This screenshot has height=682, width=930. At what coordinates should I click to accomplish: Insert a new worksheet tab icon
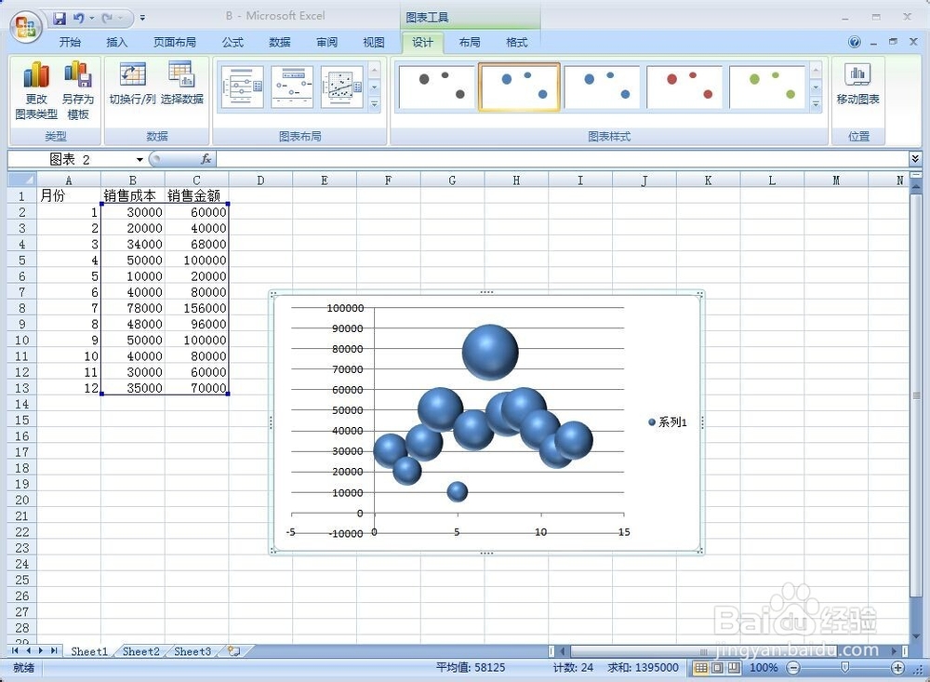(x=234, y=651)
